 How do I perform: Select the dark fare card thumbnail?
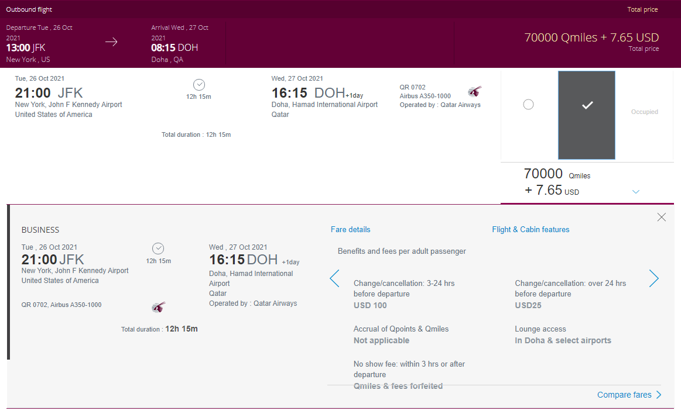pos(587,115)
